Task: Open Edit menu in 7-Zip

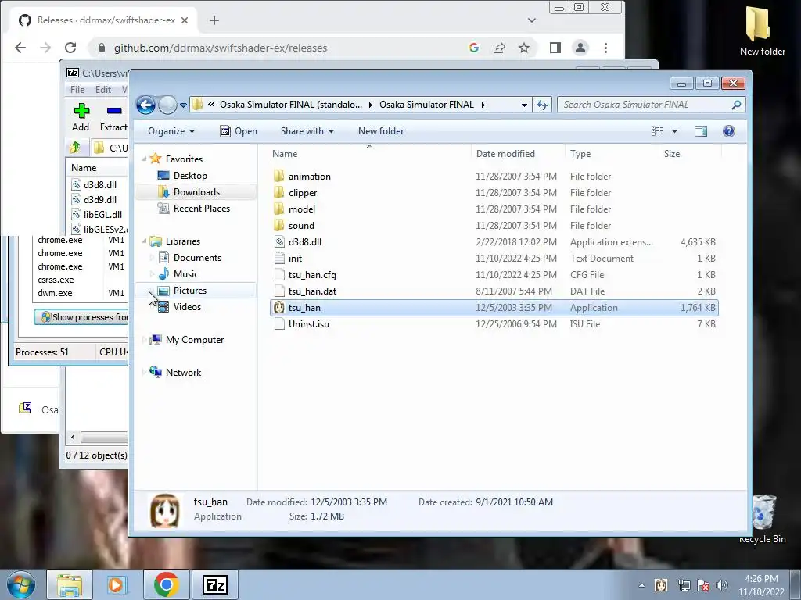Action: click(x=103, y=89)
